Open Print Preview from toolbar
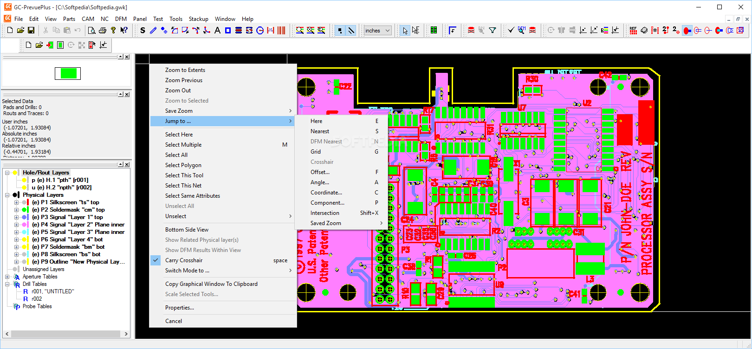The height and width of the screenshot is (349, 752). pos(92,30)
